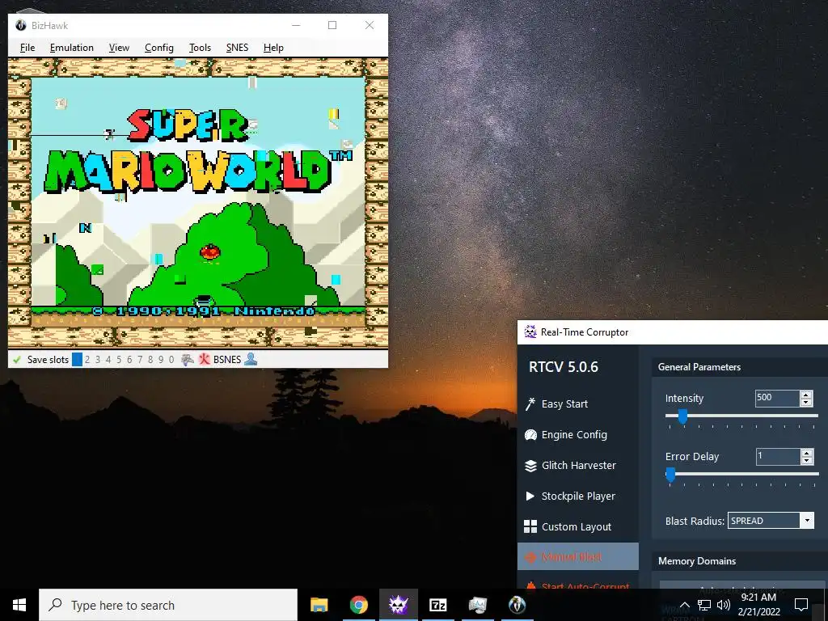Viewport: 828px width, 621px height.
Task: Click the Error Delay slider handle
Action: pos(670,475)
